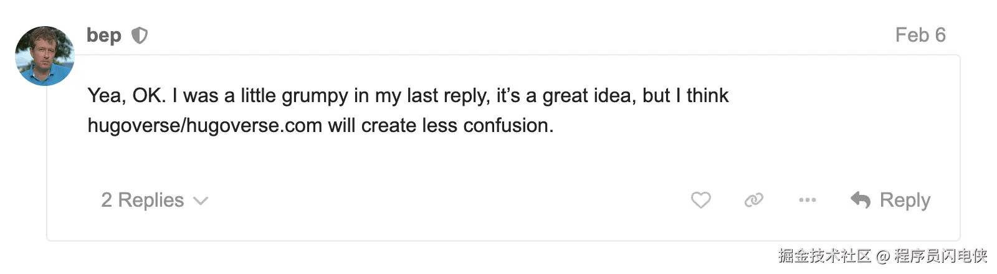This screenshot has width=997, height=274.
Task: Click the 掘金技术社区 watermark text
Action: (x=824, y=255)
